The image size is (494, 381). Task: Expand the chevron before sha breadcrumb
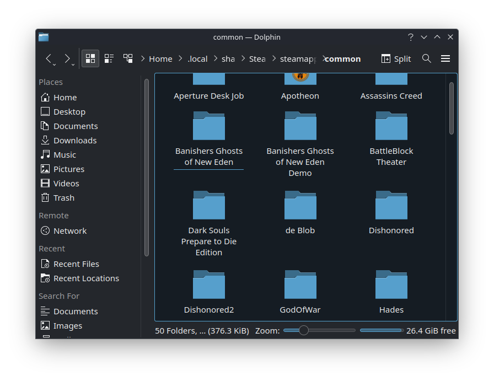(x=216, y=58)
